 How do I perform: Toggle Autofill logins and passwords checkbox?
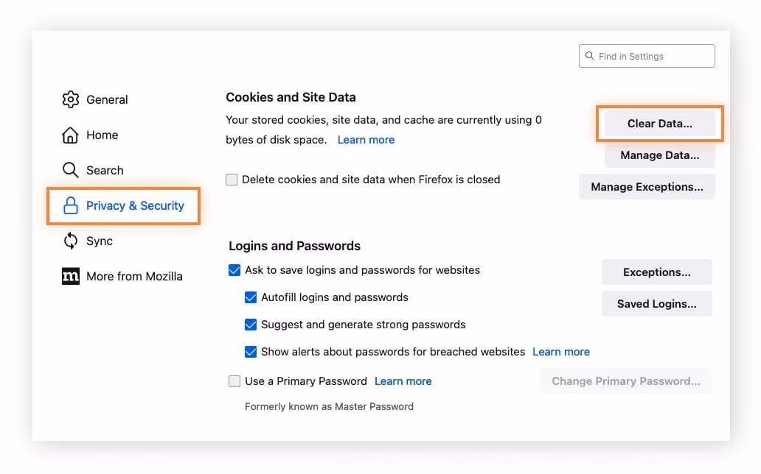pyautogui.click(x=251, y=297)
